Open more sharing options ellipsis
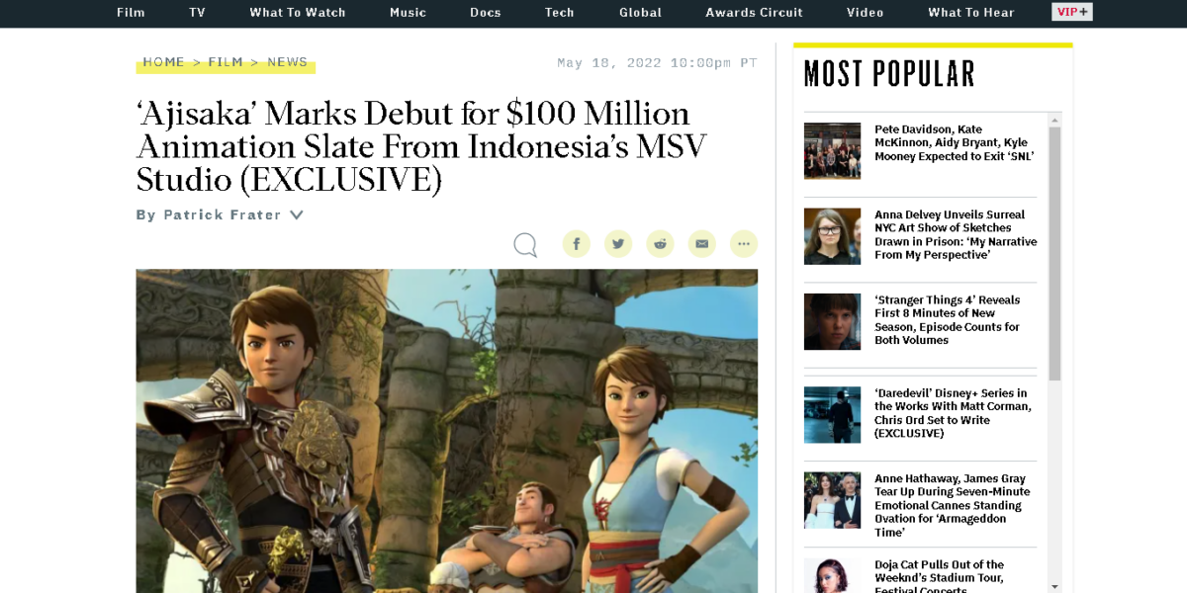 pos(744,243)
